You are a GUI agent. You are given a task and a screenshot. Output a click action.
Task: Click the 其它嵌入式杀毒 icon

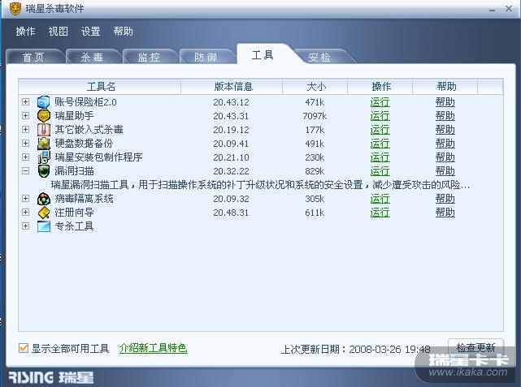pyautogui.click(x=44, y=130)
